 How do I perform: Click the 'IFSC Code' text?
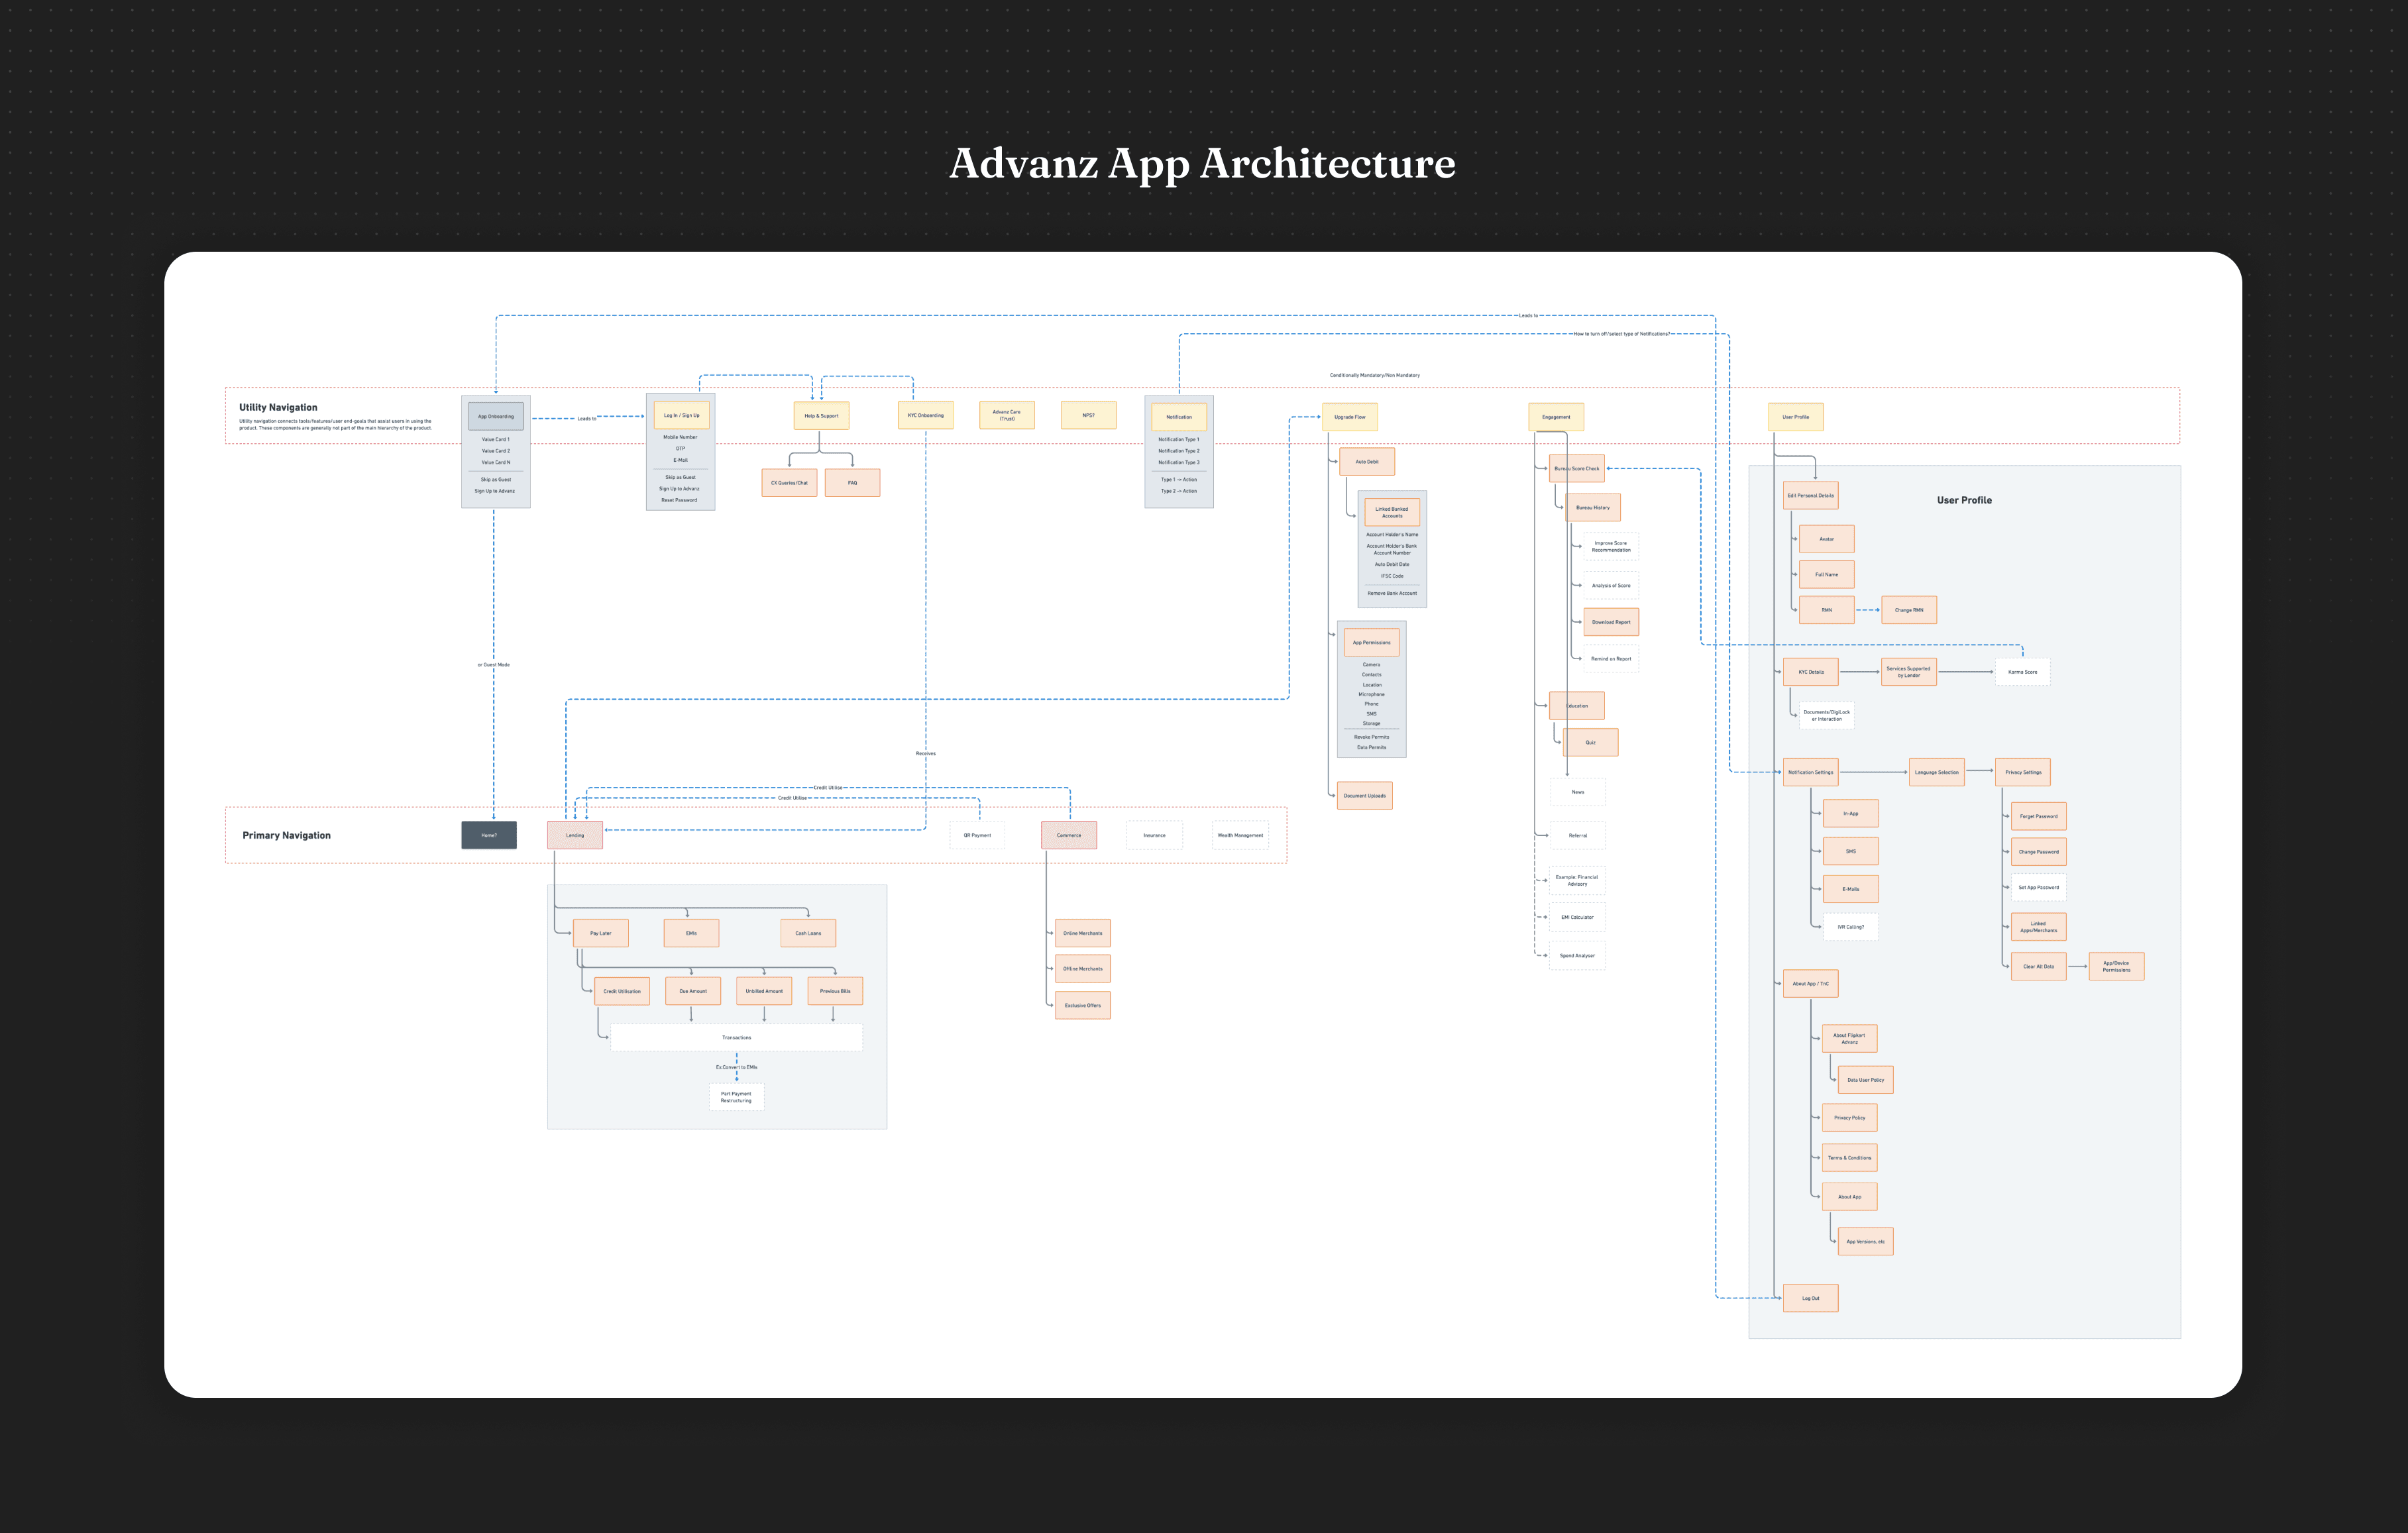1392,576
